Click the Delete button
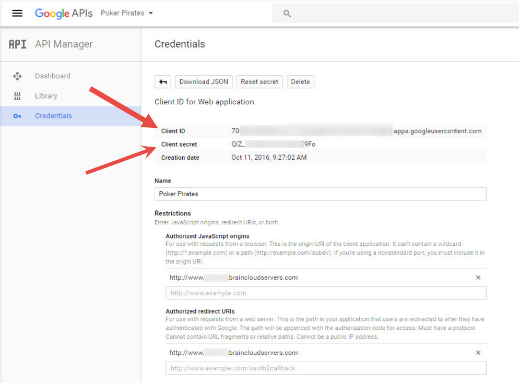 (x=300, y=82)
